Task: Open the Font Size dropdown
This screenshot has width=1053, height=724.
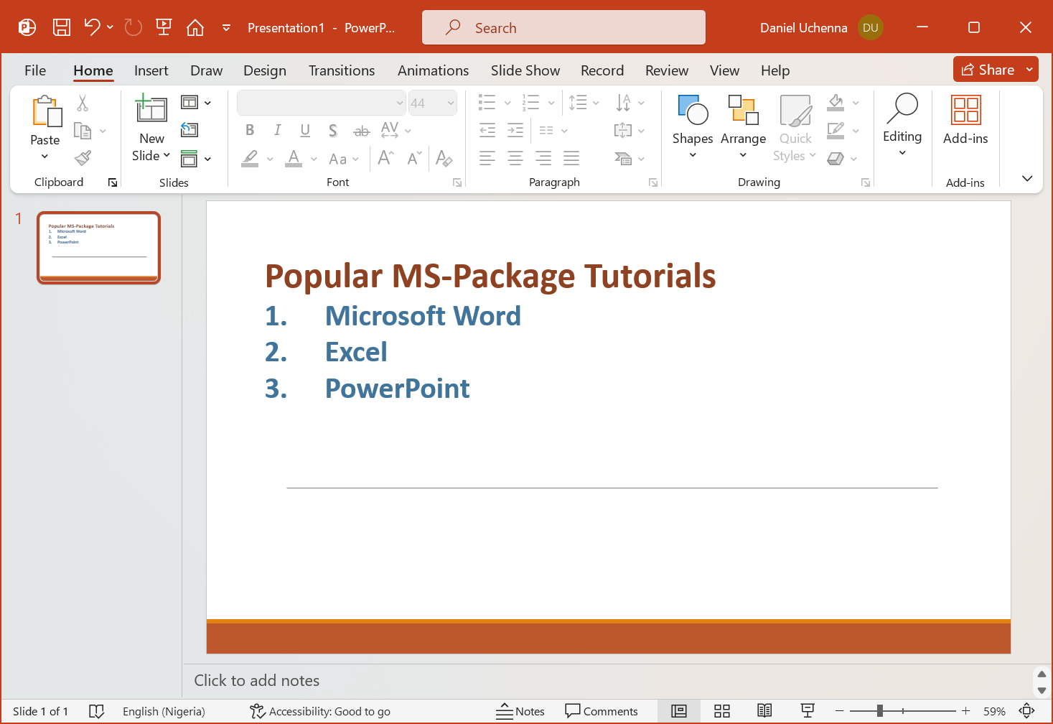Action: tap(450, 103)
